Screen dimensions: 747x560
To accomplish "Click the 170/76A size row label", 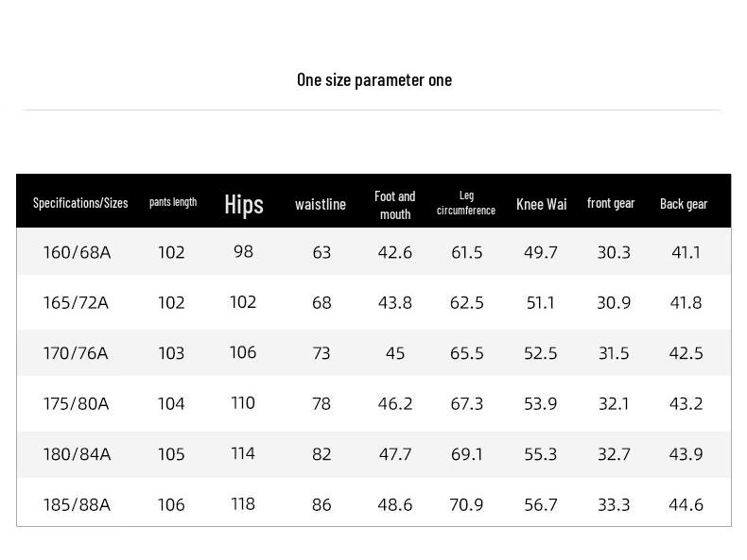I will 76,353.
